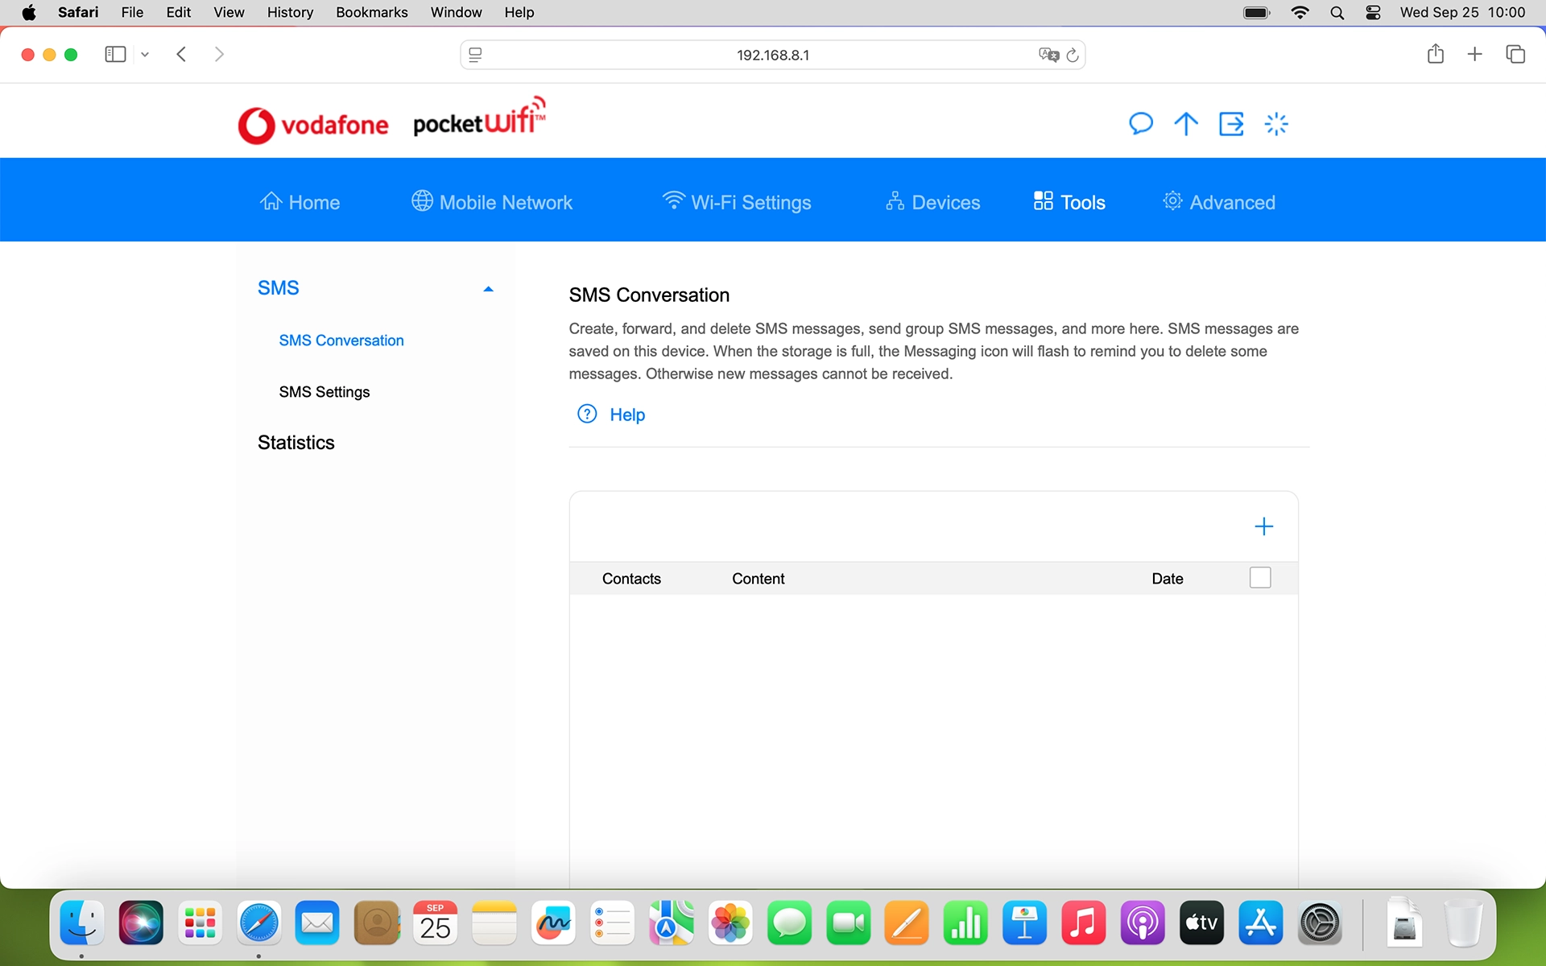Click the Safari share icon
The image size is (1546, 966).
click(x=1435, y=54)
